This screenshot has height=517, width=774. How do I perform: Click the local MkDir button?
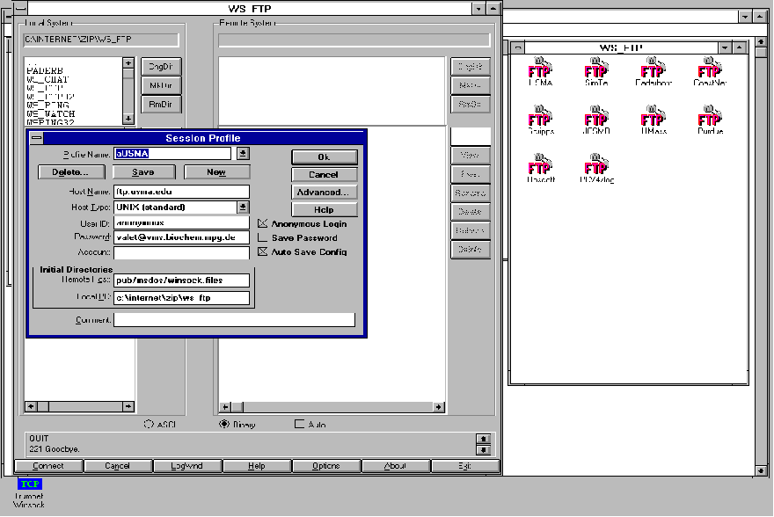(161, 85)
